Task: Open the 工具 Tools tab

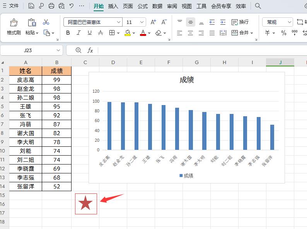Action: 201,6
